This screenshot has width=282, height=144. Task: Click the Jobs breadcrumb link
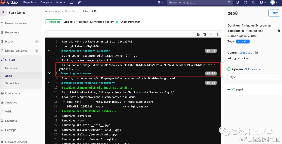(x=85, y=11)
